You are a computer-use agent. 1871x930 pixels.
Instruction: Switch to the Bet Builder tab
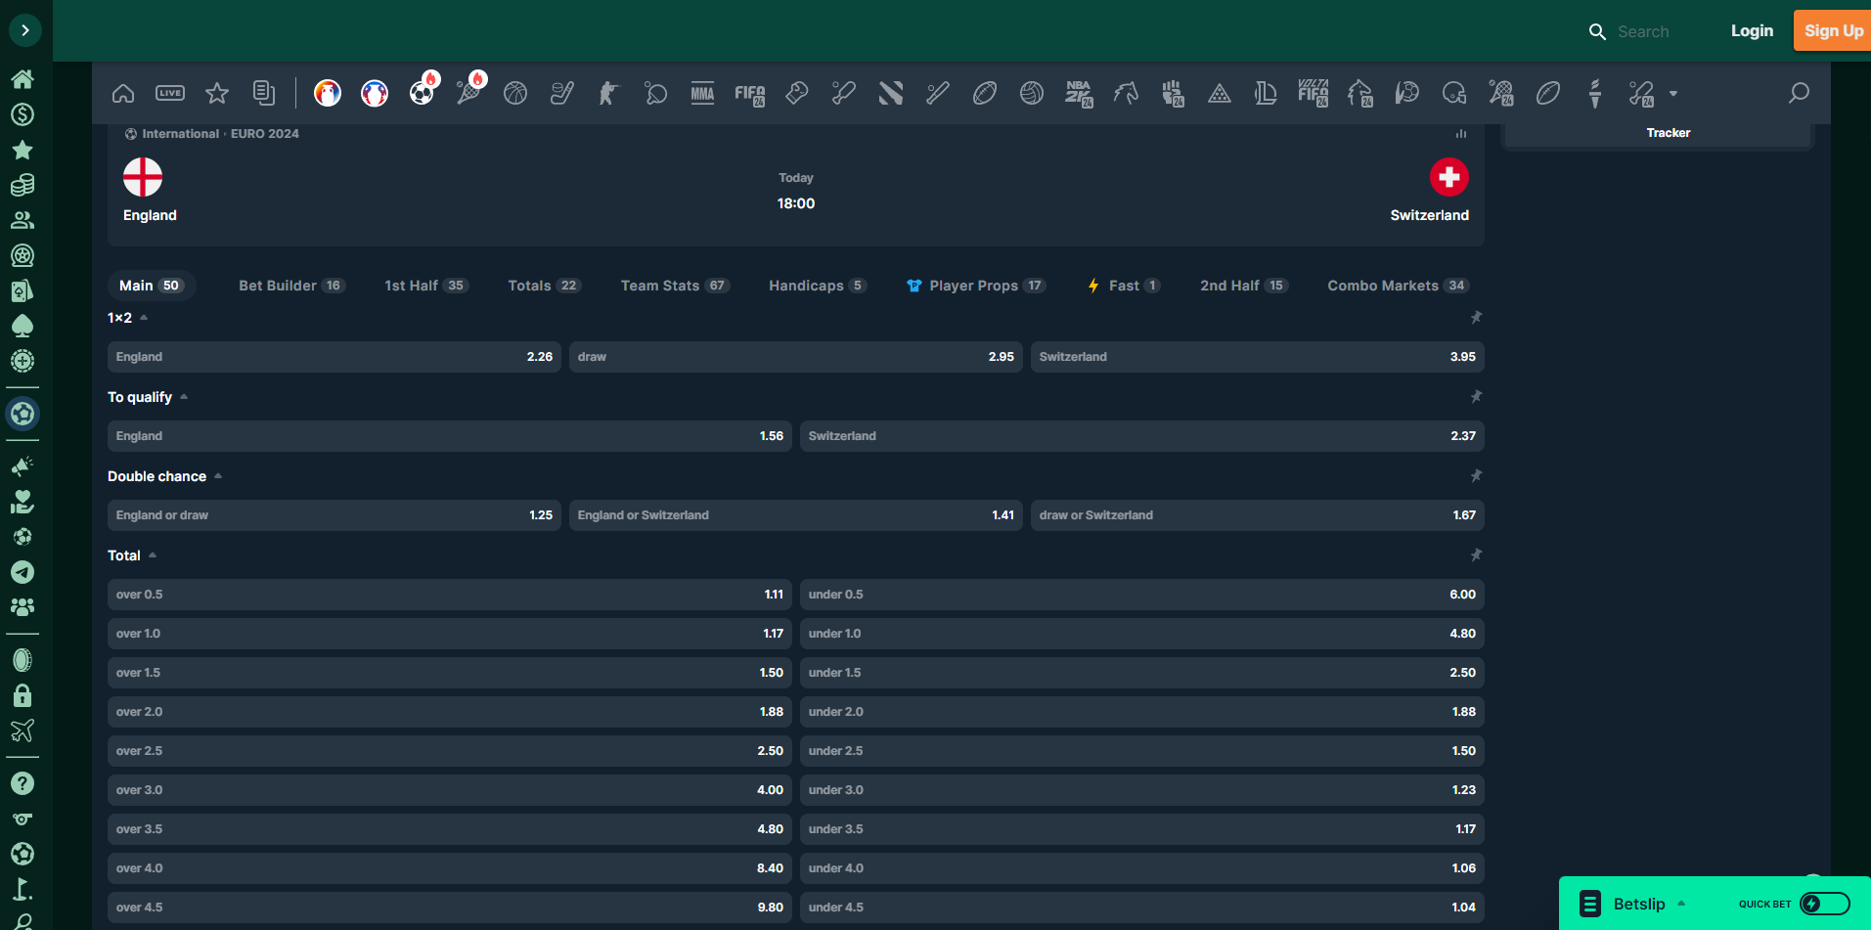291,286
